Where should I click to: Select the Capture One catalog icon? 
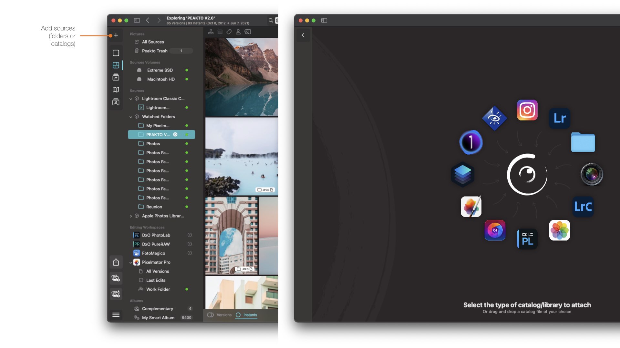click(471, 142)
